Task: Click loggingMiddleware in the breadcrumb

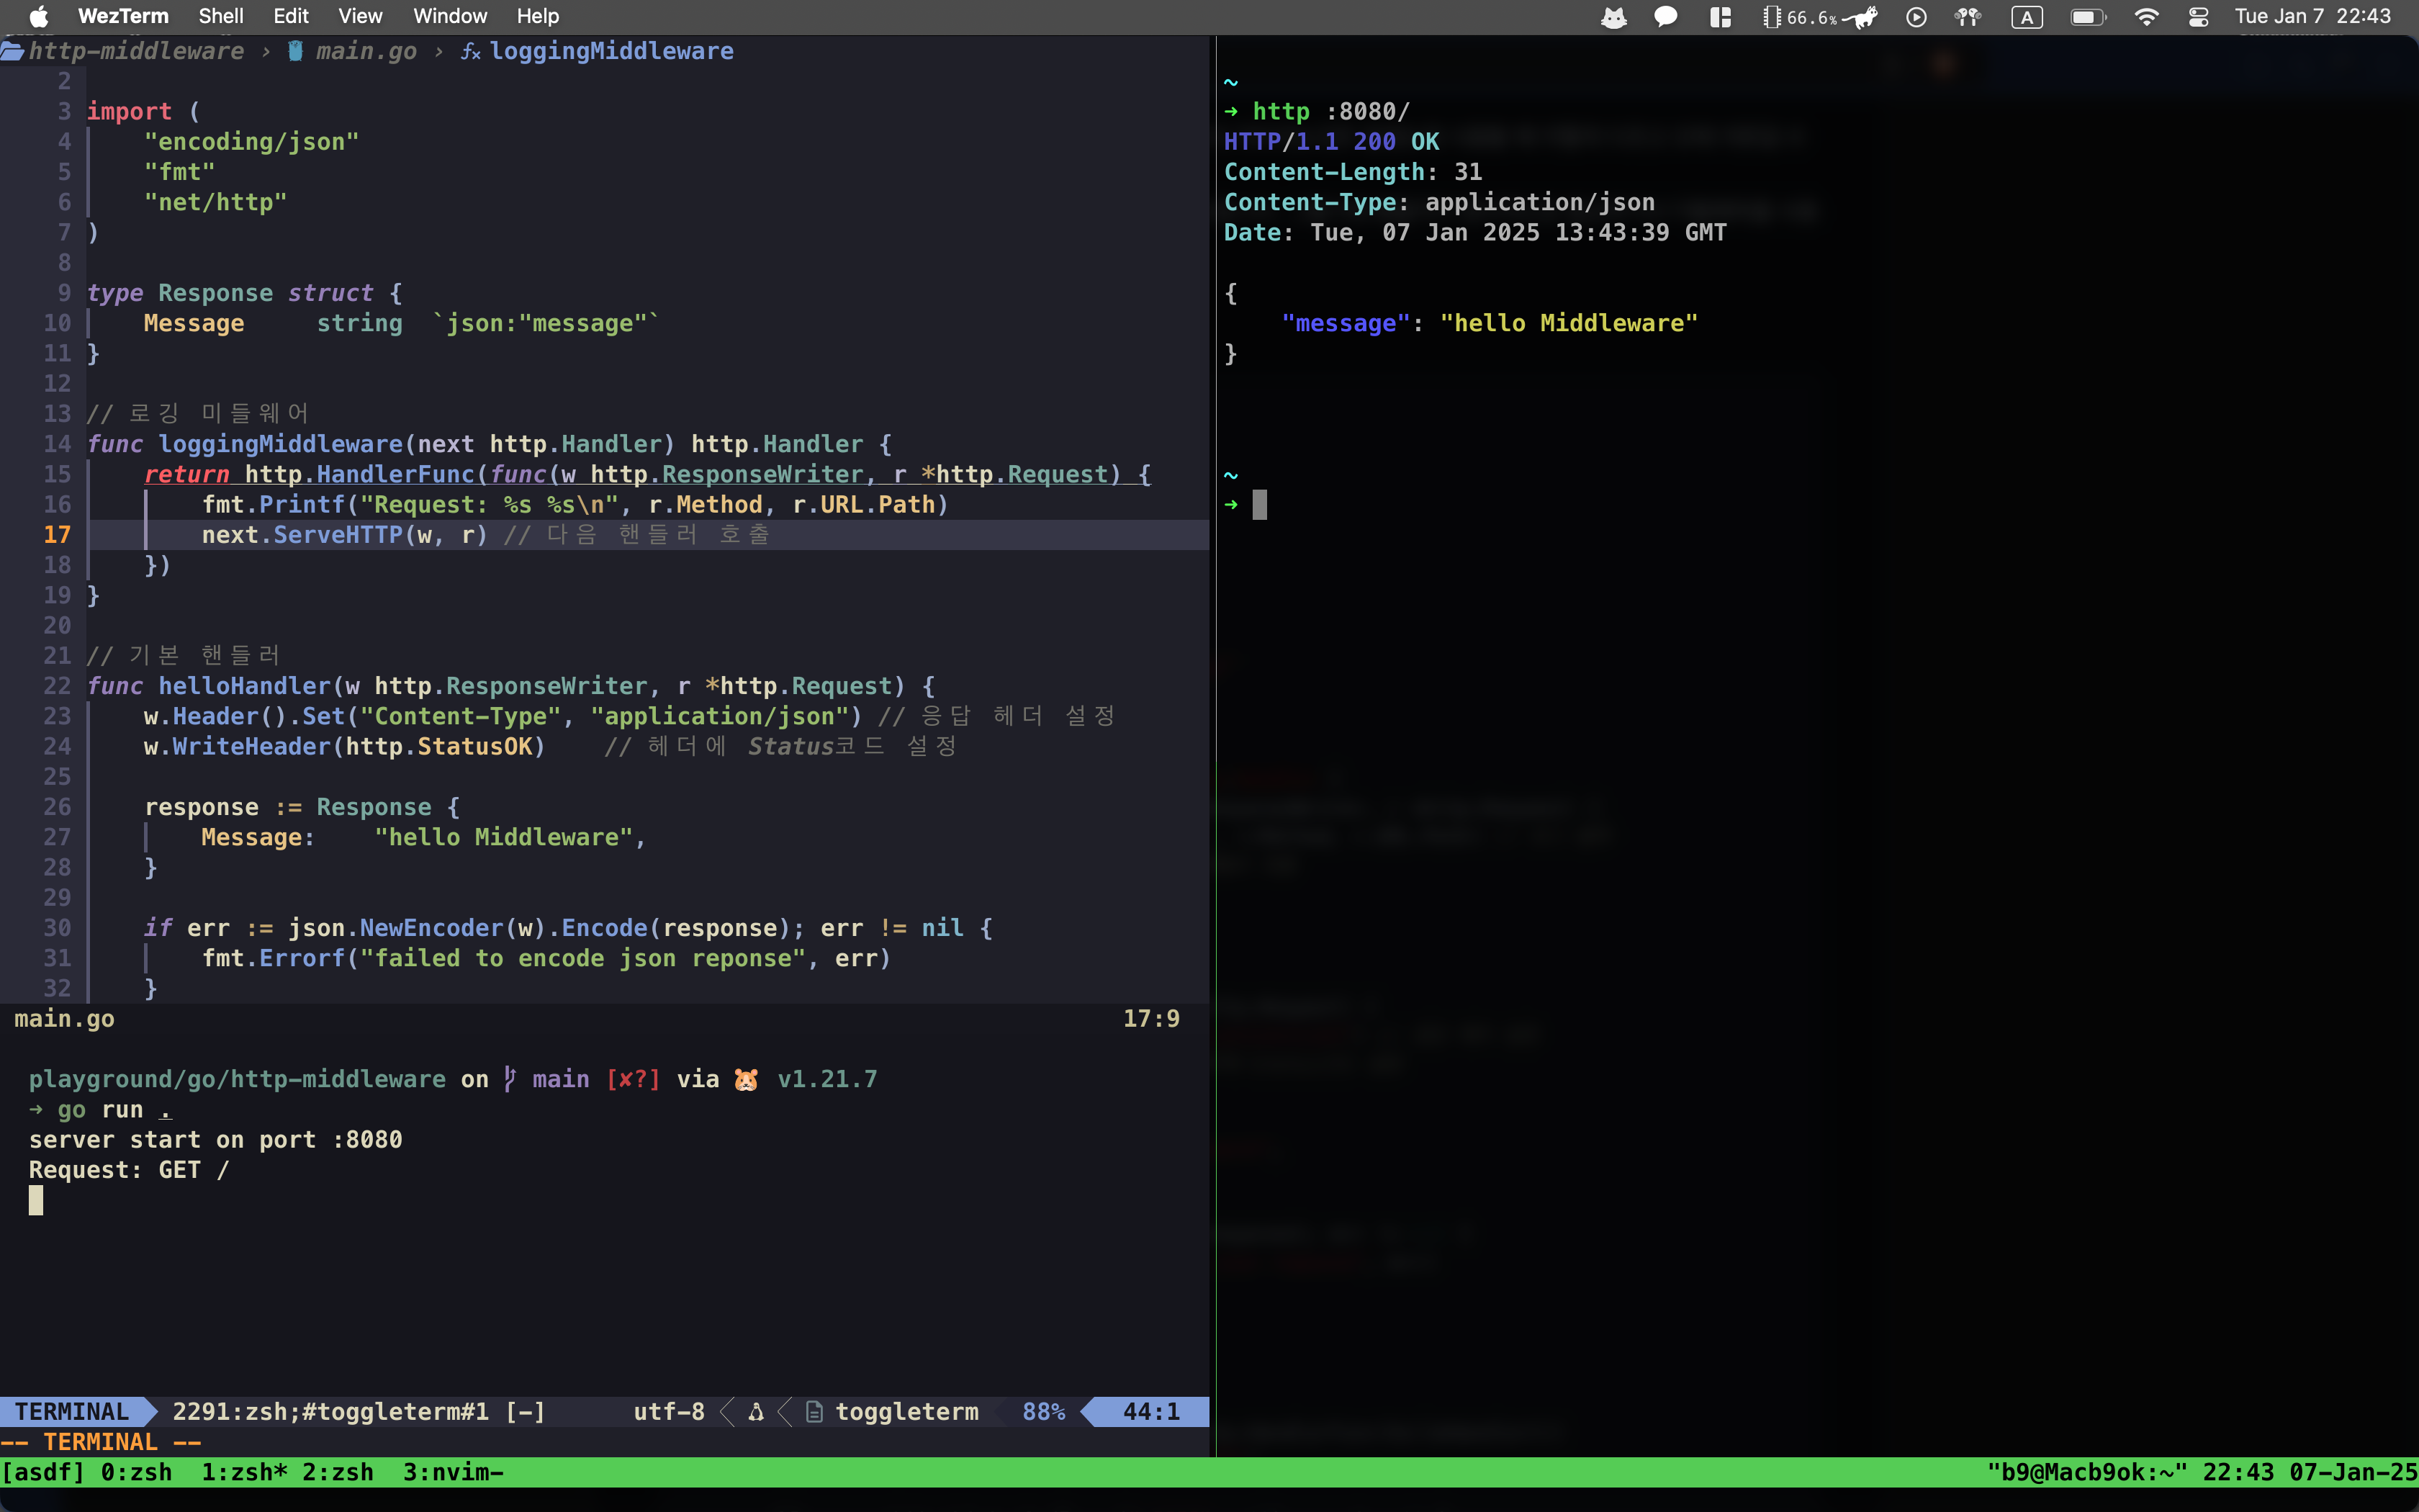Action: [611, 51]
